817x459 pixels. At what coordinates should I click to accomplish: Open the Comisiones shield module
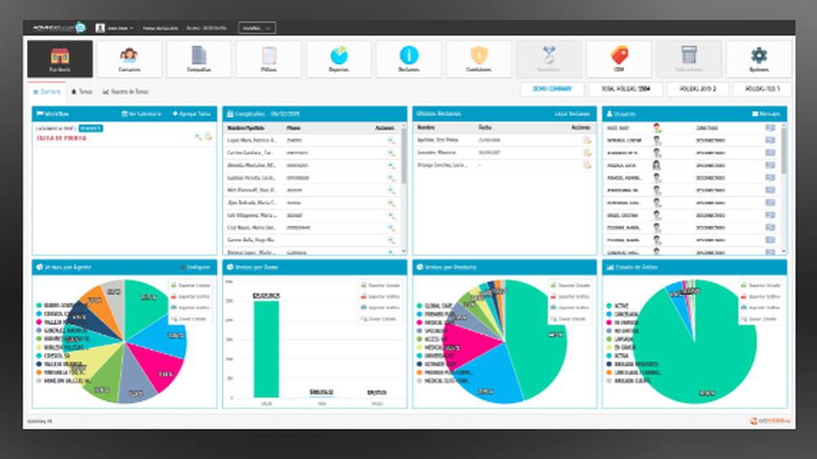coord(479,59)
